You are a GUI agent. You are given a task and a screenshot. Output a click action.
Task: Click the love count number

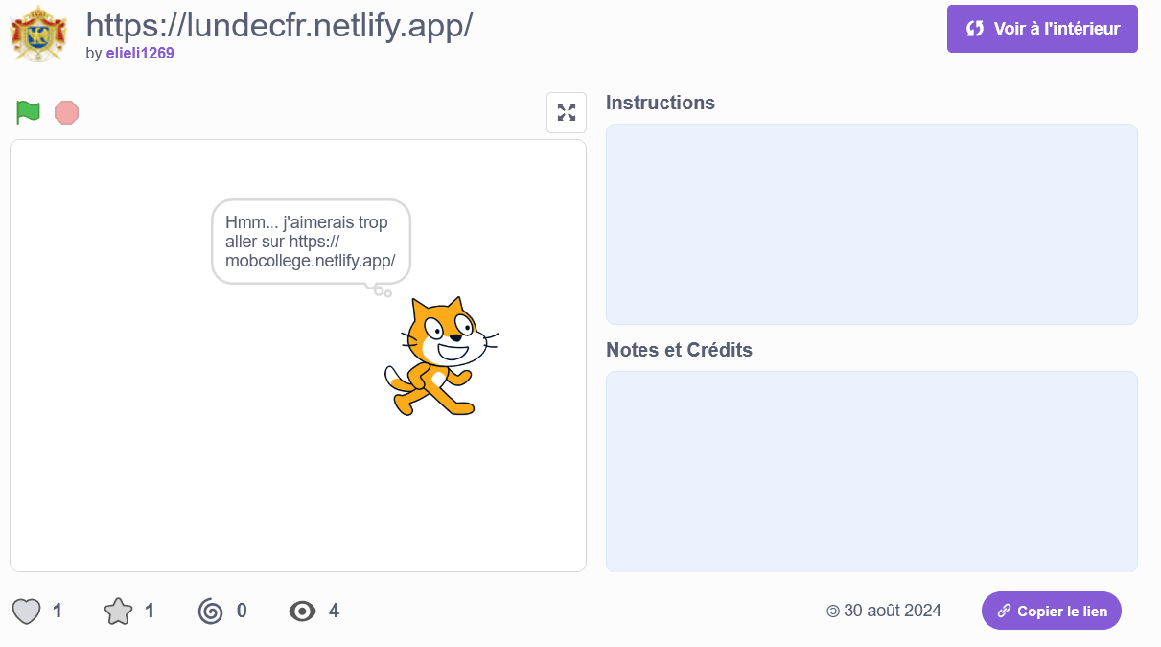58,611
